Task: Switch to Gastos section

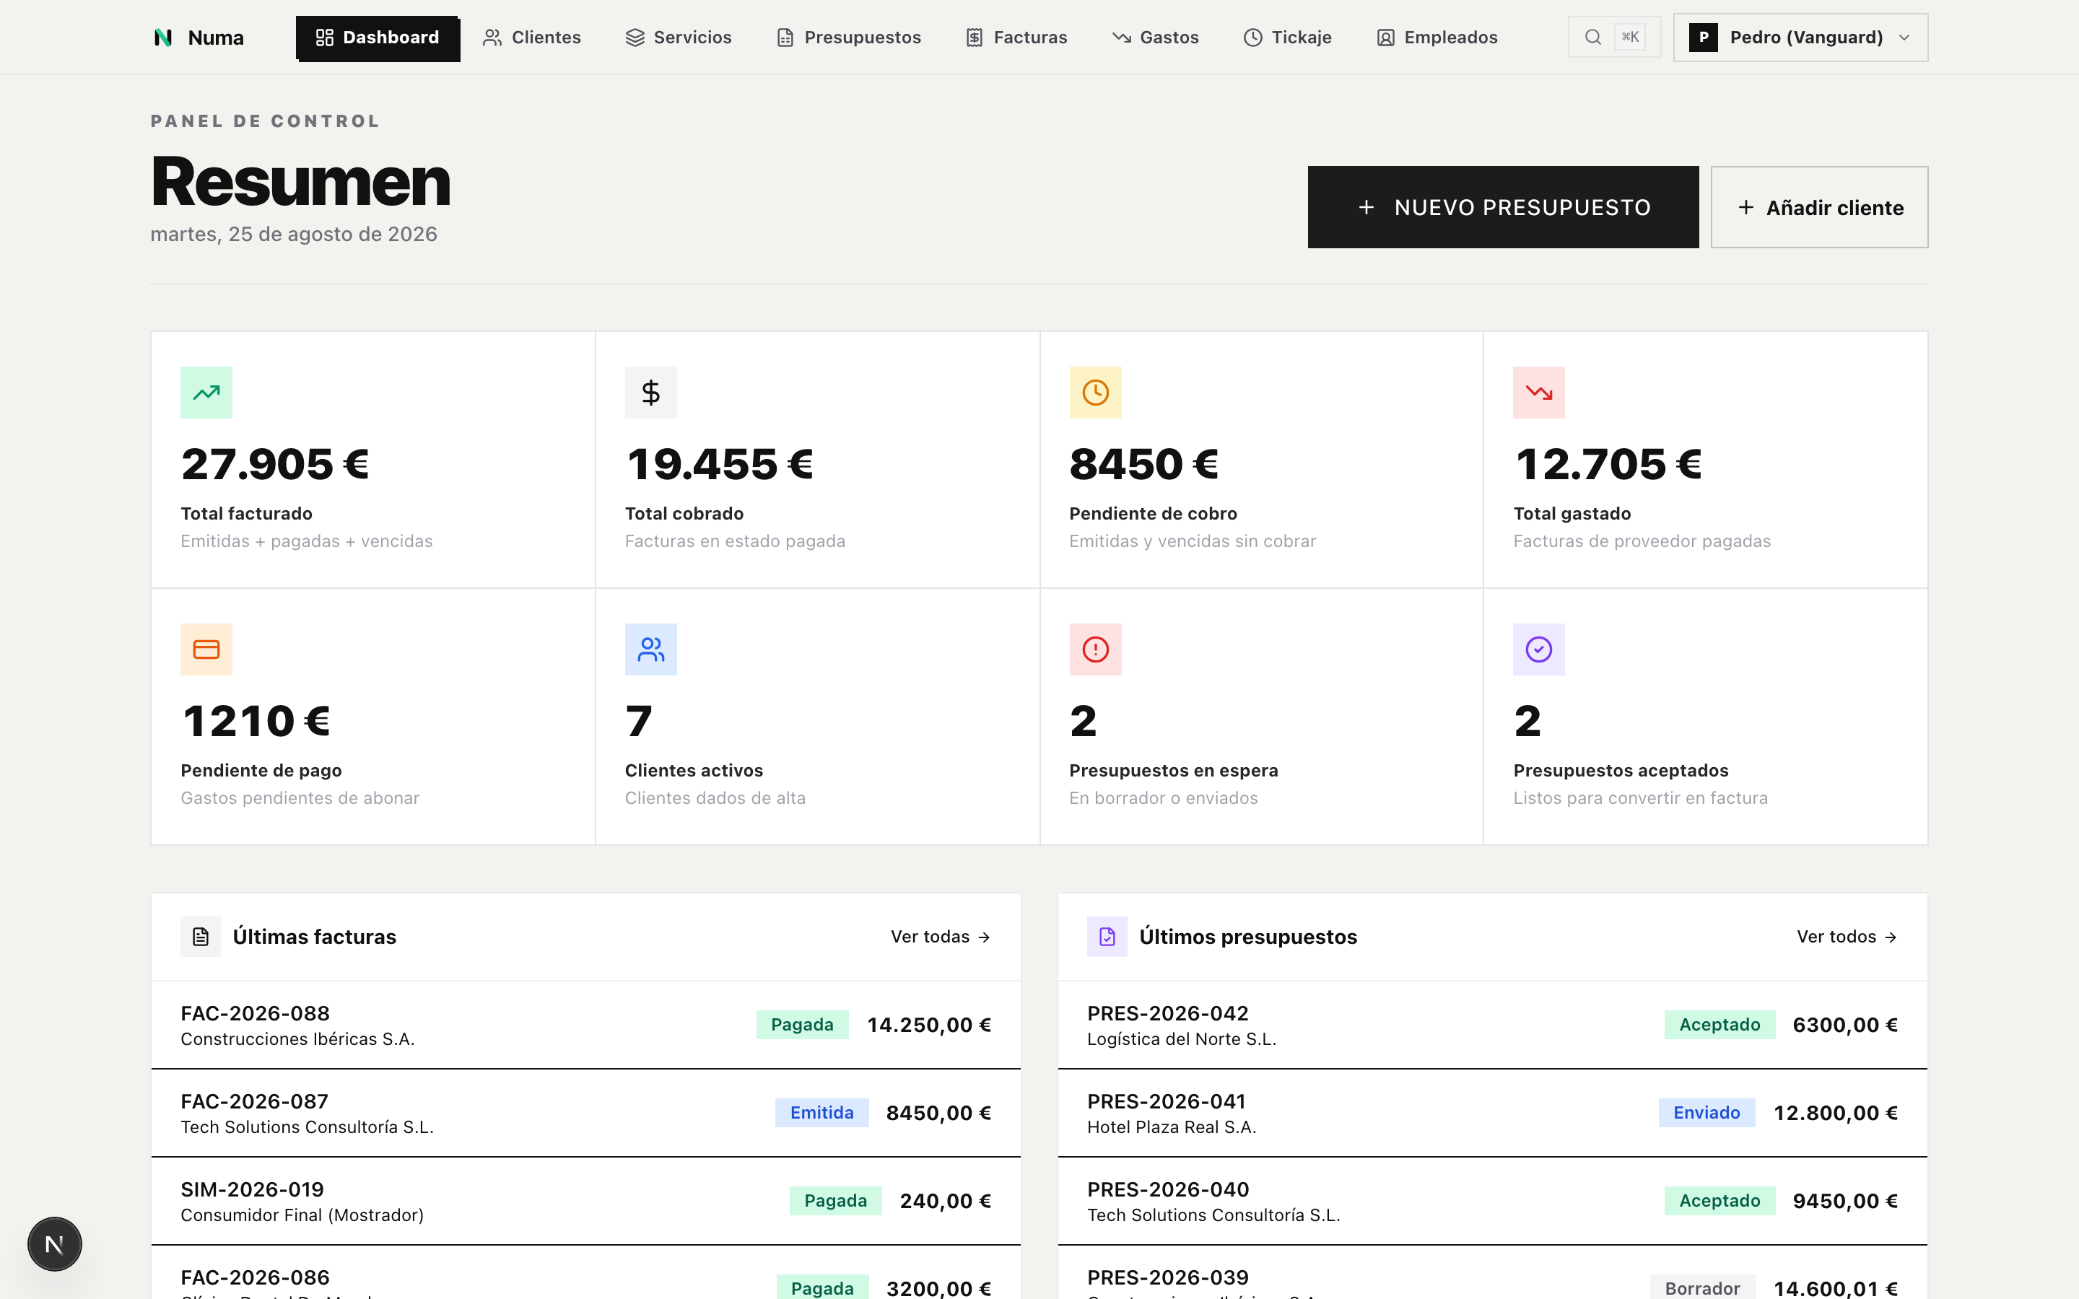Action: [x=1156, y=38]
